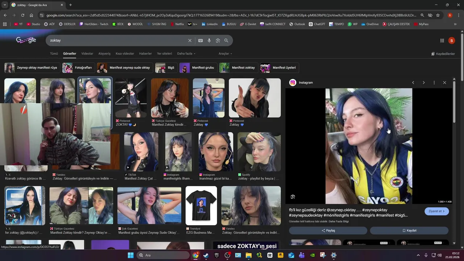Image resolution: width=464 pixels, height=261 pixels.
Task: Show more bookmarks with the overflow chevron
Action: [455, 24]
